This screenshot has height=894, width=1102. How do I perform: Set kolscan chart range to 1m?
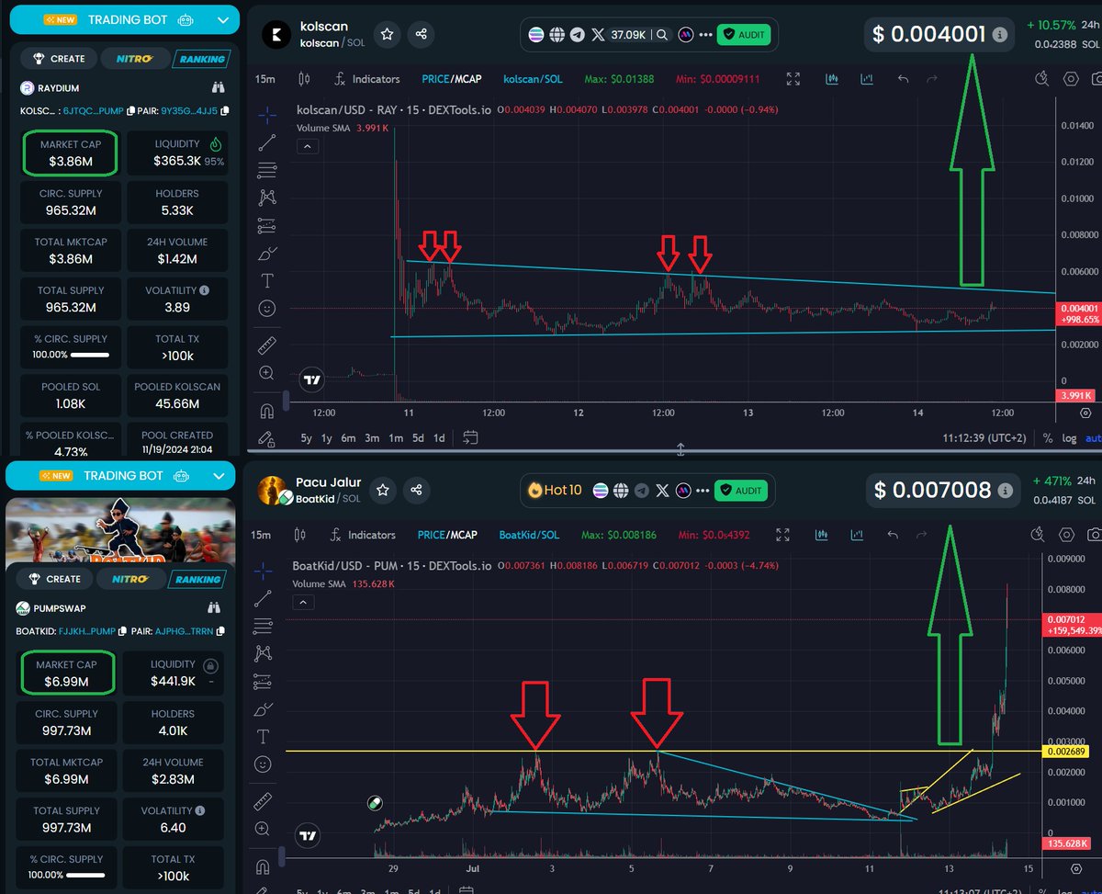396,438
